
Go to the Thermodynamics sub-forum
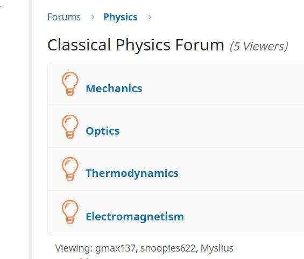[132, 173]
